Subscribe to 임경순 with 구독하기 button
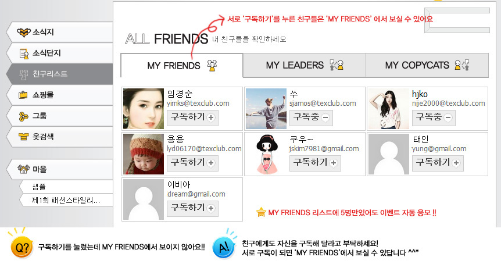The width and height of the screenshot is (501, 264). coord(192,117)
